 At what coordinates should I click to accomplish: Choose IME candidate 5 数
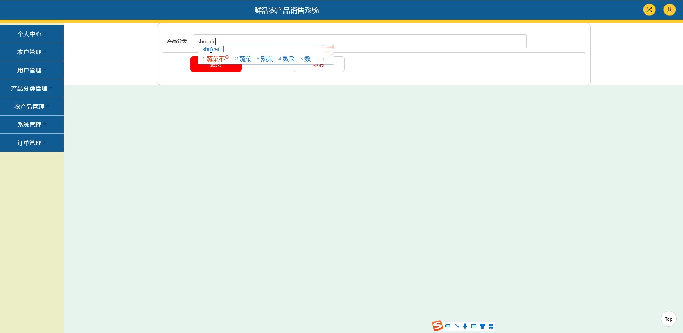click(306, 59)
